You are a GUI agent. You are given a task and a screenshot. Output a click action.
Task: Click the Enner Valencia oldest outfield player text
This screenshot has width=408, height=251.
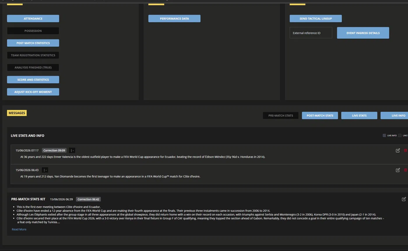[x=143, y=157]
